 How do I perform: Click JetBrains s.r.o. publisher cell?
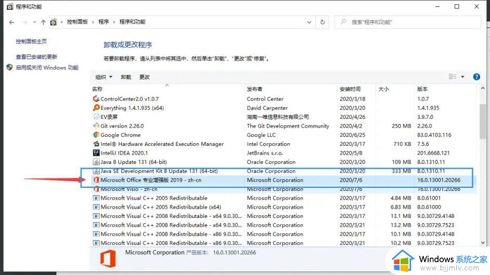265,153
